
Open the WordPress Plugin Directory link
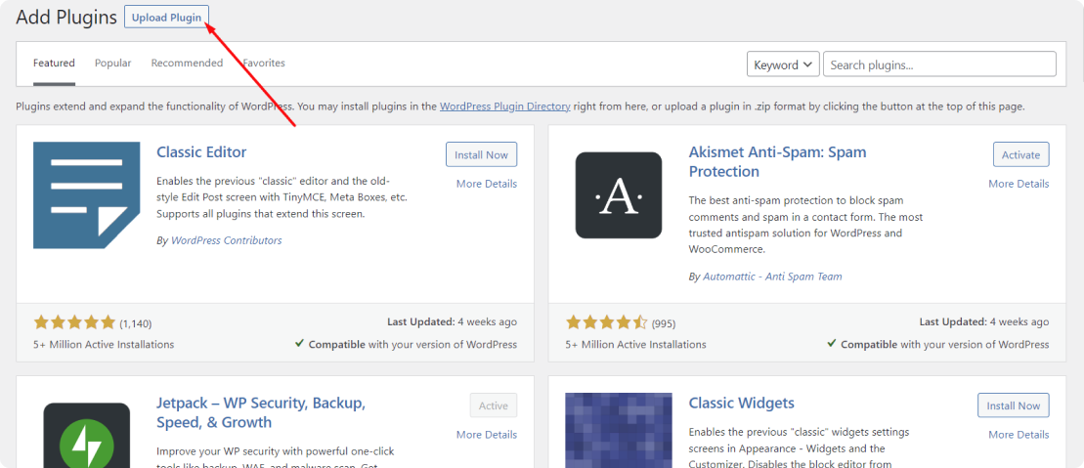pyautogui.click(x=504, y=106)
